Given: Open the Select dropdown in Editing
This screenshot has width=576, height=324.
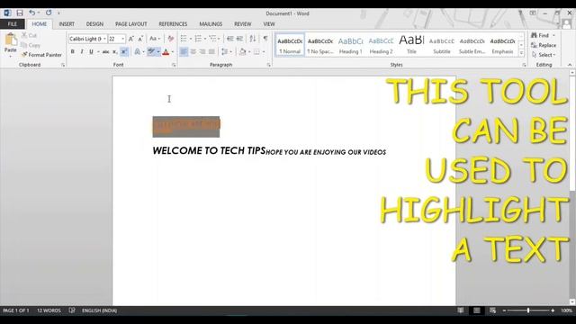Looking at the screenshot, I should point(544,55).
